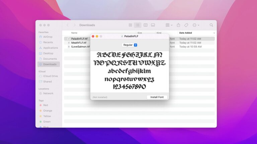Click the tag icon in toolbar
Screen dimensions: 257x144
pos(186,25)
